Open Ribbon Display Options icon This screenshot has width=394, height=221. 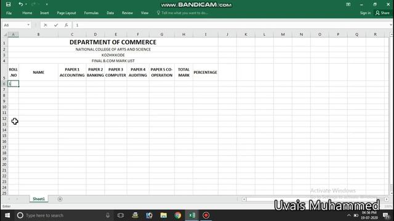click(348, 4)
